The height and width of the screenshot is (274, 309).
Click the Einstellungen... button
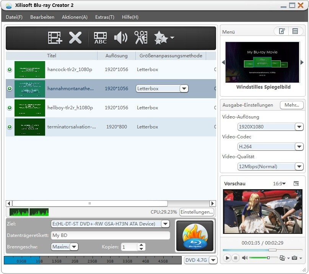click(x=197, y=212)
